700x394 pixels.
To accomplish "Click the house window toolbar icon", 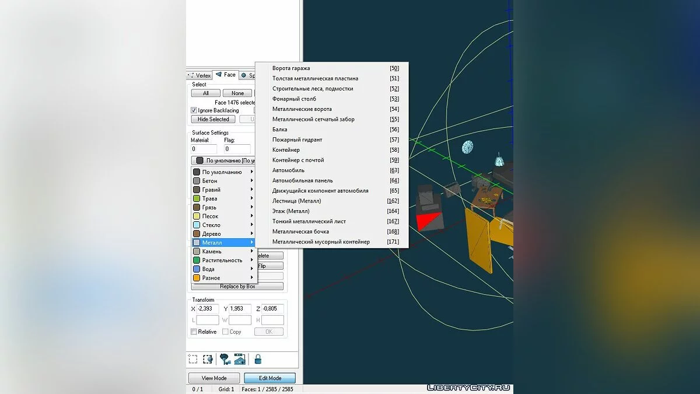I will click(239, 360).
